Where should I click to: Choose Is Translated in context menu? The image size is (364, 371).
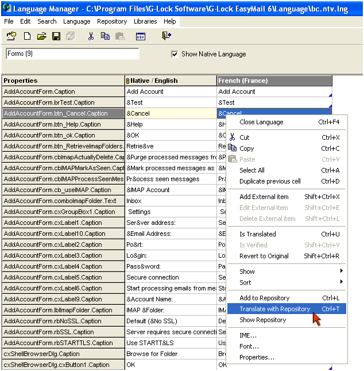click(x=286, y=234)
